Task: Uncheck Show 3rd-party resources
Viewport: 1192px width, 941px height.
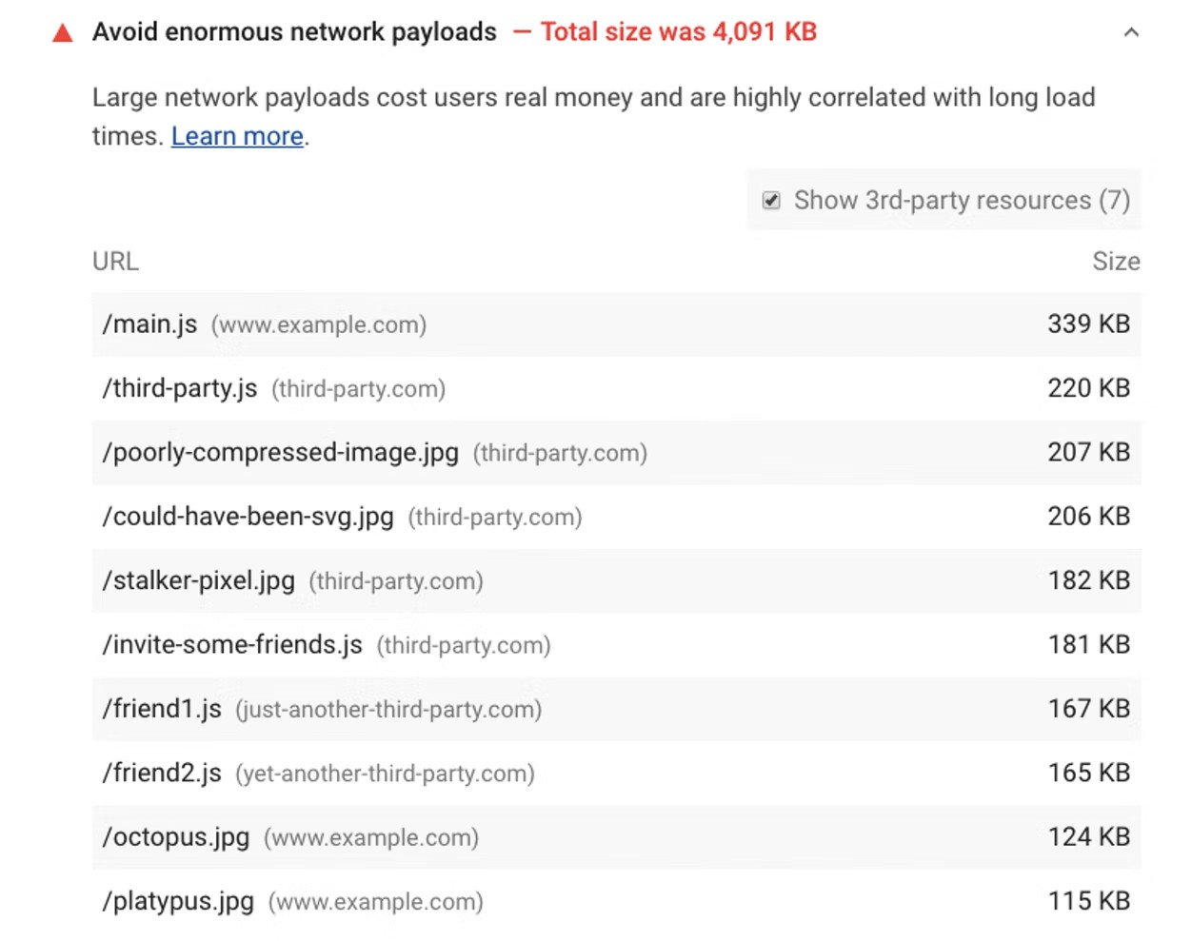Action: pyautogui.click(x=770, y=201)
